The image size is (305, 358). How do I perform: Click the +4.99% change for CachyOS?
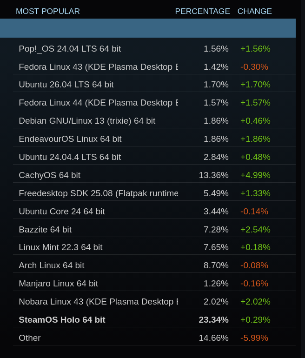coord(255,175)
